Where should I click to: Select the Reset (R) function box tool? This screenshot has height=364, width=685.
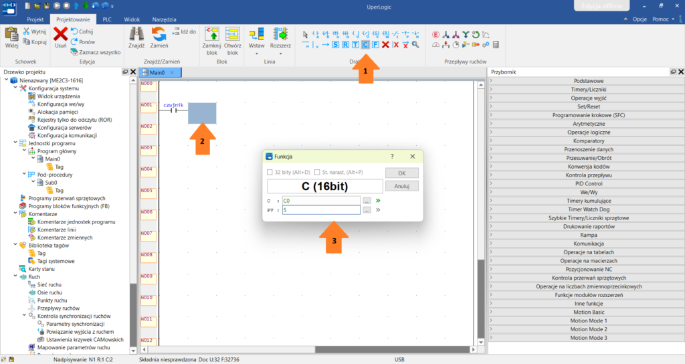point(345,45)
